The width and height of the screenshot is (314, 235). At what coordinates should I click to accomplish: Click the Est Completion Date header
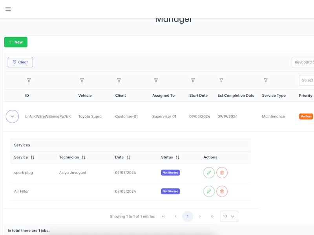[236, 96]
